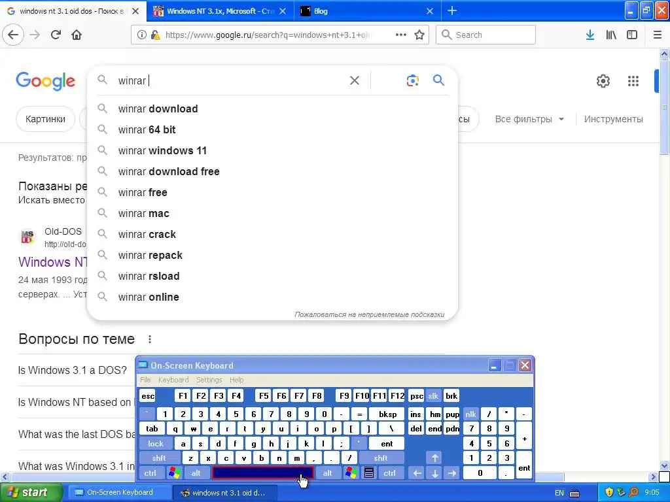Viewport: 670px width, 502px height.
Task: Toggle the right ctrl key on the keyboard
Action: pos(390,473)
